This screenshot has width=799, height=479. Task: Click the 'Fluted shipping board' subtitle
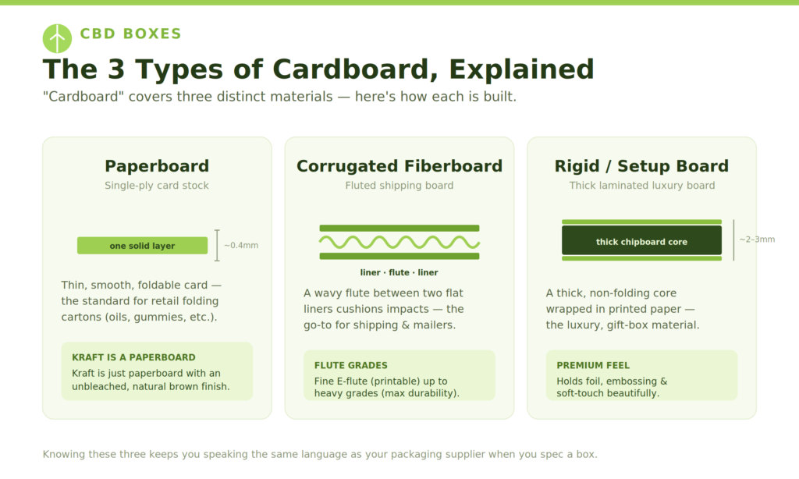point(399,186)
